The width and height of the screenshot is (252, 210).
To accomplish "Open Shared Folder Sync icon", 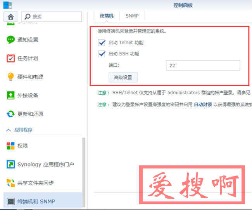I will click(11, 183).
